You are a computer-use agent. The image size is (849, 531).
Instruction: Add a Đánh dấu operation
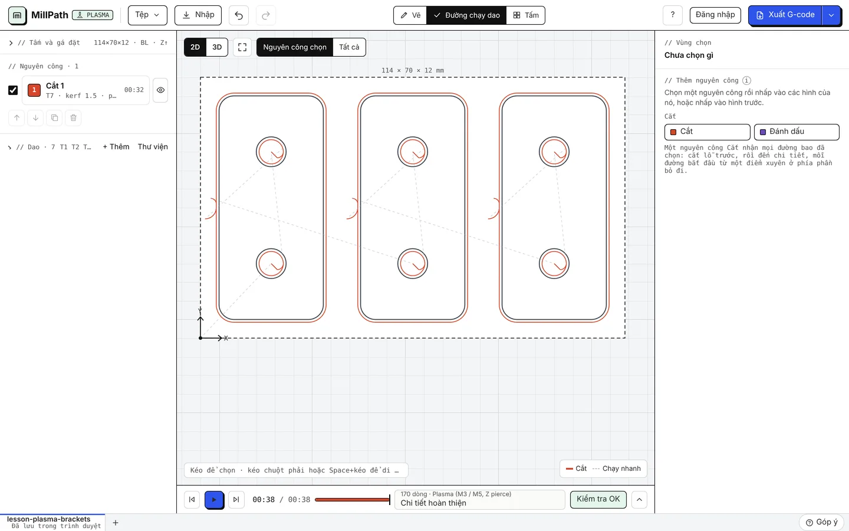point(797,132)
